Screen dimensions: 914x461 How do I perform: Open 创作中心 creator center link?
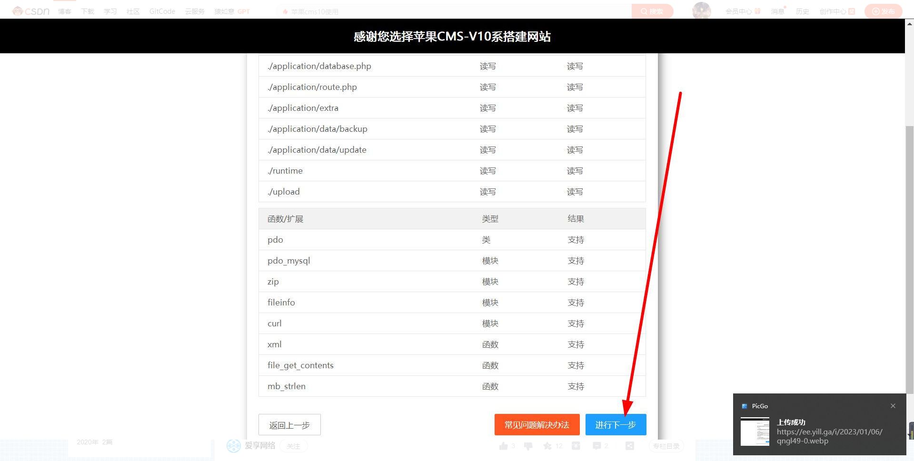(x=837, y=11)
